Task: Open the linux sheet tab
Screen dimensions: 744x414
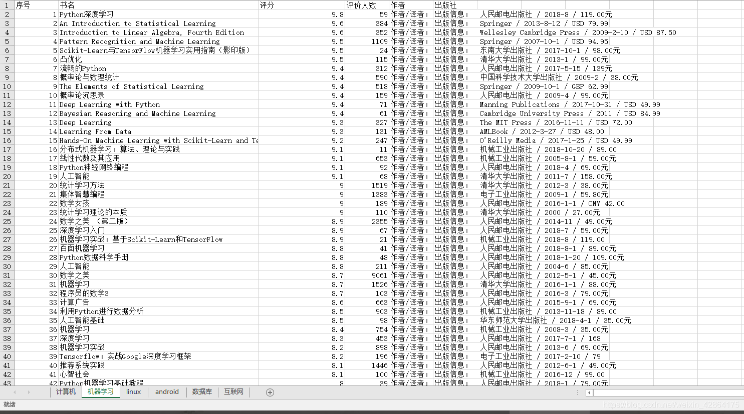Action: tap(134, 392)
